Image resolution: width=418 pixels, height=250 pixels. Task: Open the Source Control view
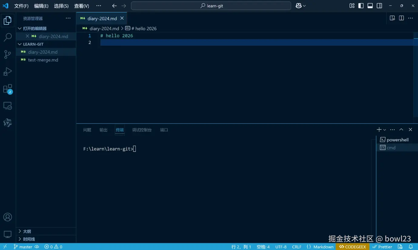click(x=8, y=55)
